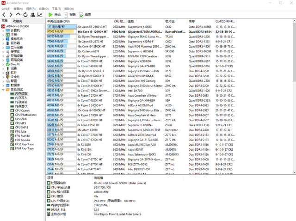
Task: Go back with the left arrow toolbar icon
Action: (x=4, y=14)
